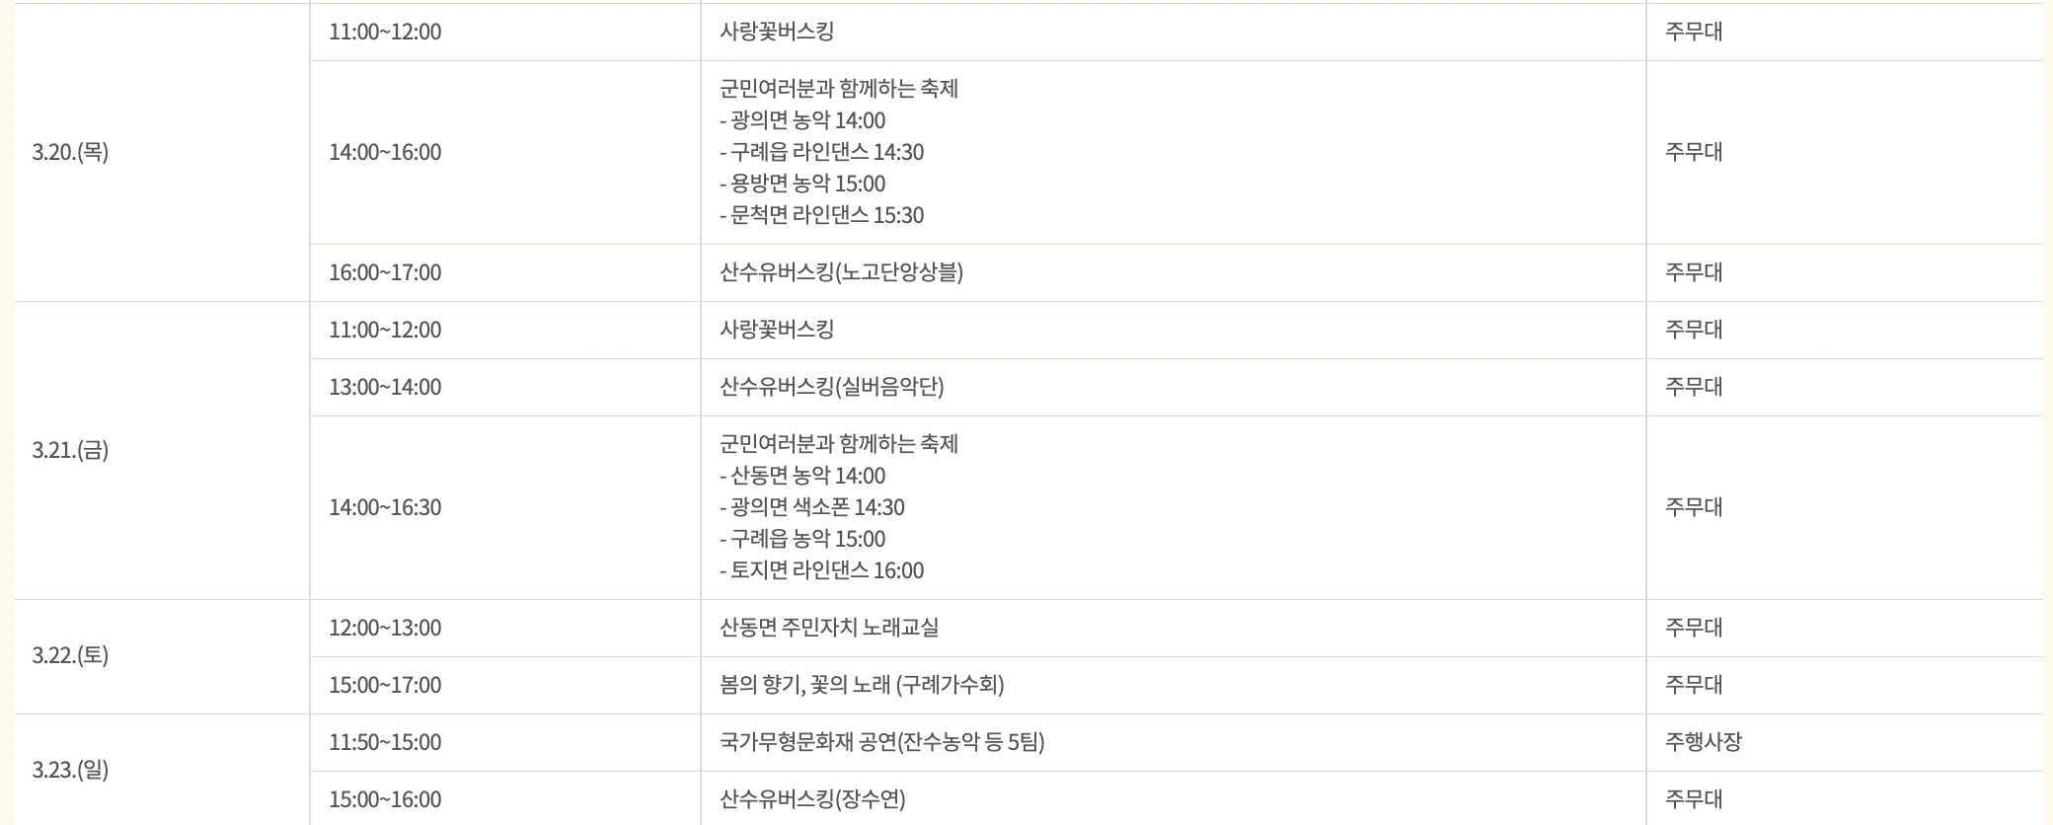Click 용방면 농악 15:00 line
The image size is (2053, 825).
pos(802,184)
